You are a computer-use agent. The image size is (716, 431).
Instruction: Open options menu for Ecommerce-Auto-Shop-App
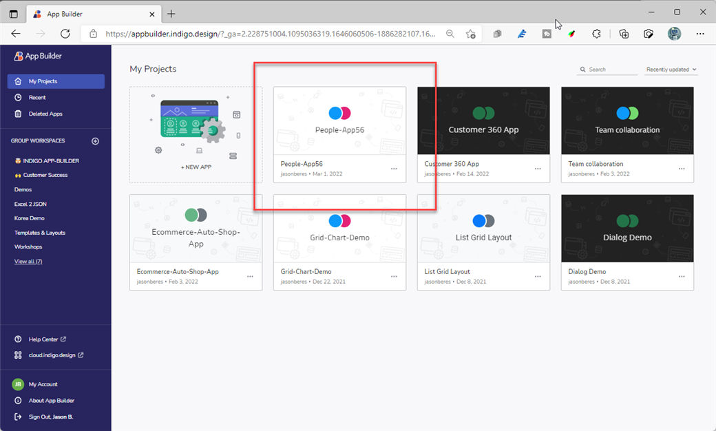click(250, 277)
